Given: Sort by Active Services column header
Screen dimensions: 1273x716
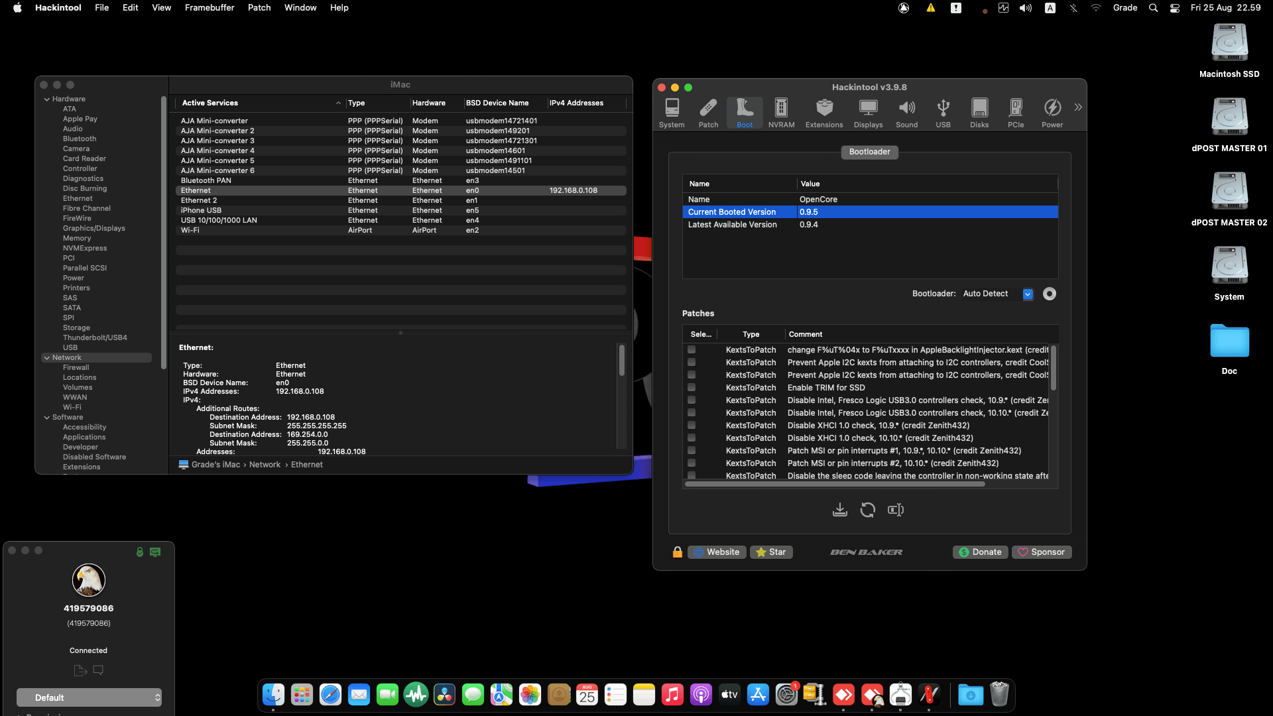Looking at the screenshot, I should 261,103.
